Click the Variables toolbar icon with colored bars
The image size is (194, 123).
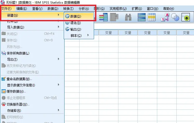pyautogui.click(x=103, y=17)
